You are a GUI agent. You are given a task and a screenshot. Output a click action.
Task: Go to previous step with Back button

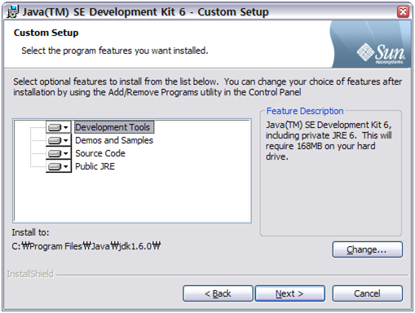click(218, 293)
